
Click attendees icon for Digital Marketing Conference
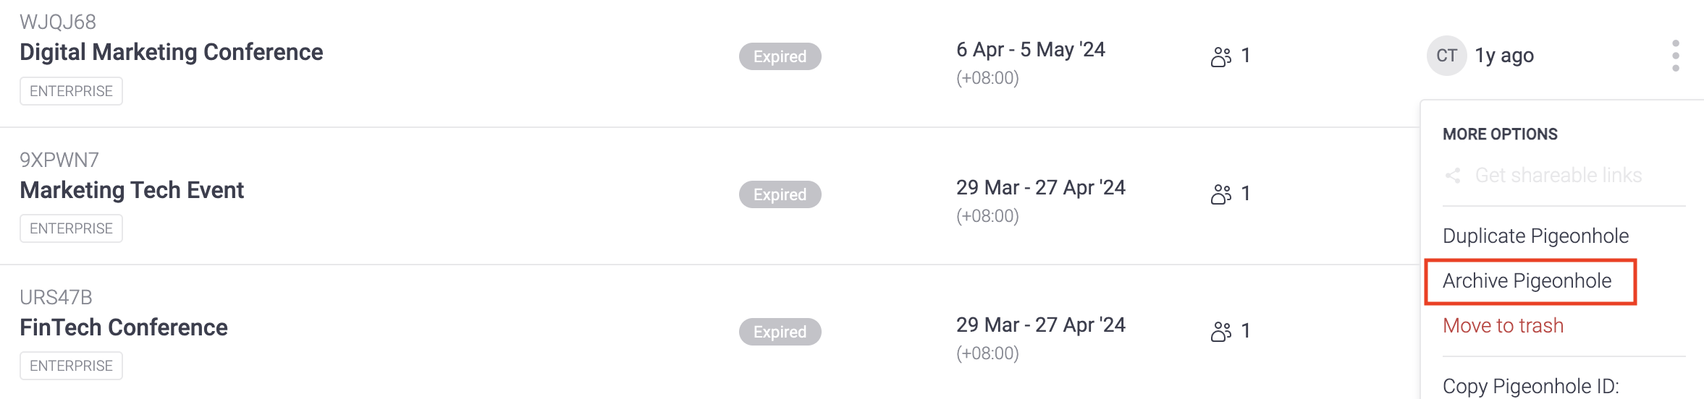(x=1221, y=56)
